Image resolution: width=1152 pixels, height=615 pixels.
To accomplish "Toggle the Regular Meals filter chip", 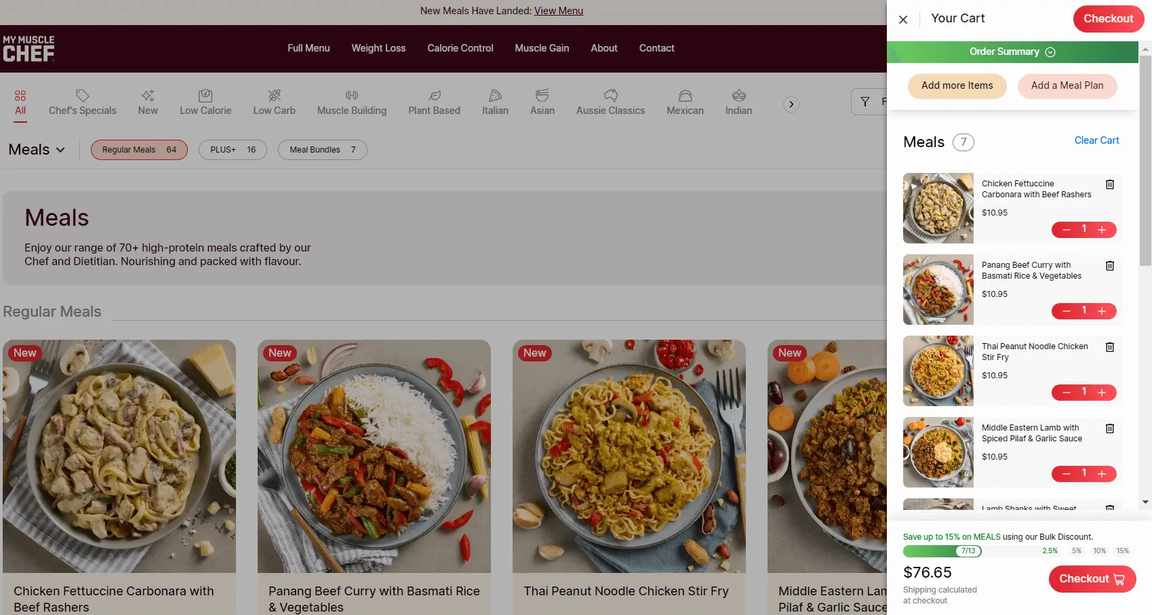I will [x=139, y=150].
